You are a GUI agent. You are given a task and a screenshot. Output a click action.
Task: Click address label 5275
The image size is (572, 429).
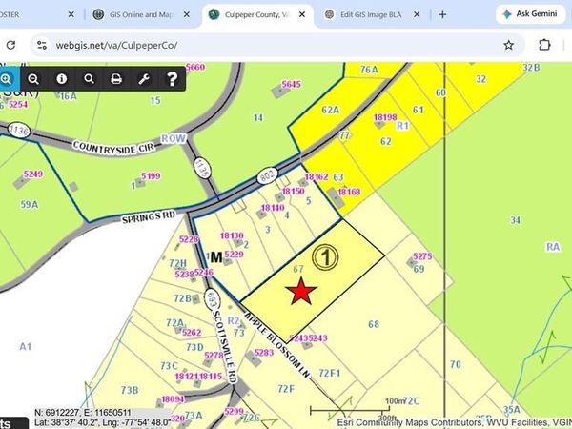[x=422, y=256]
